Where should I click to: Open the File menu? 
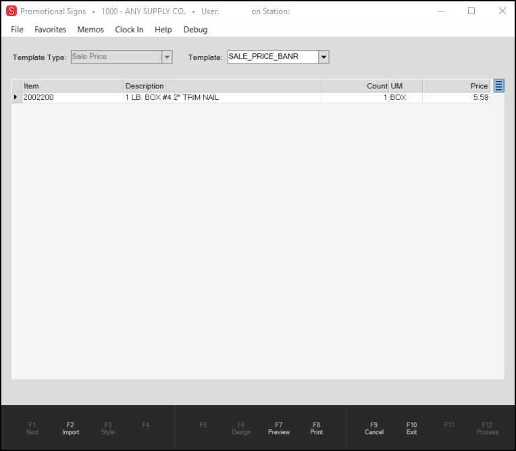click(x=17, y=30)
